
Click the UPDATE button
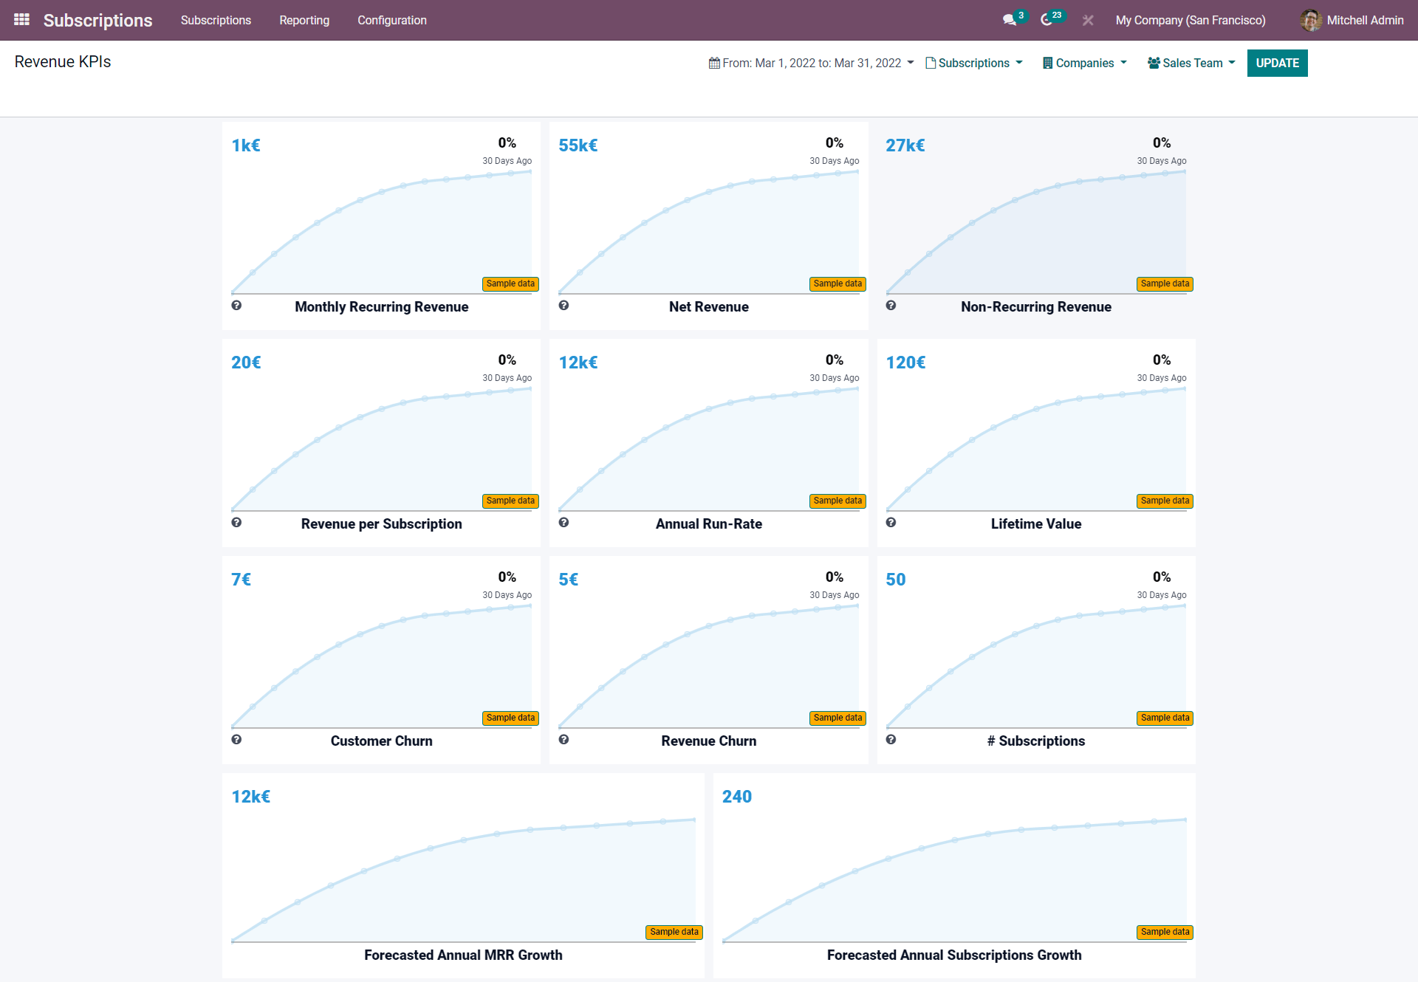point(1278,63)
